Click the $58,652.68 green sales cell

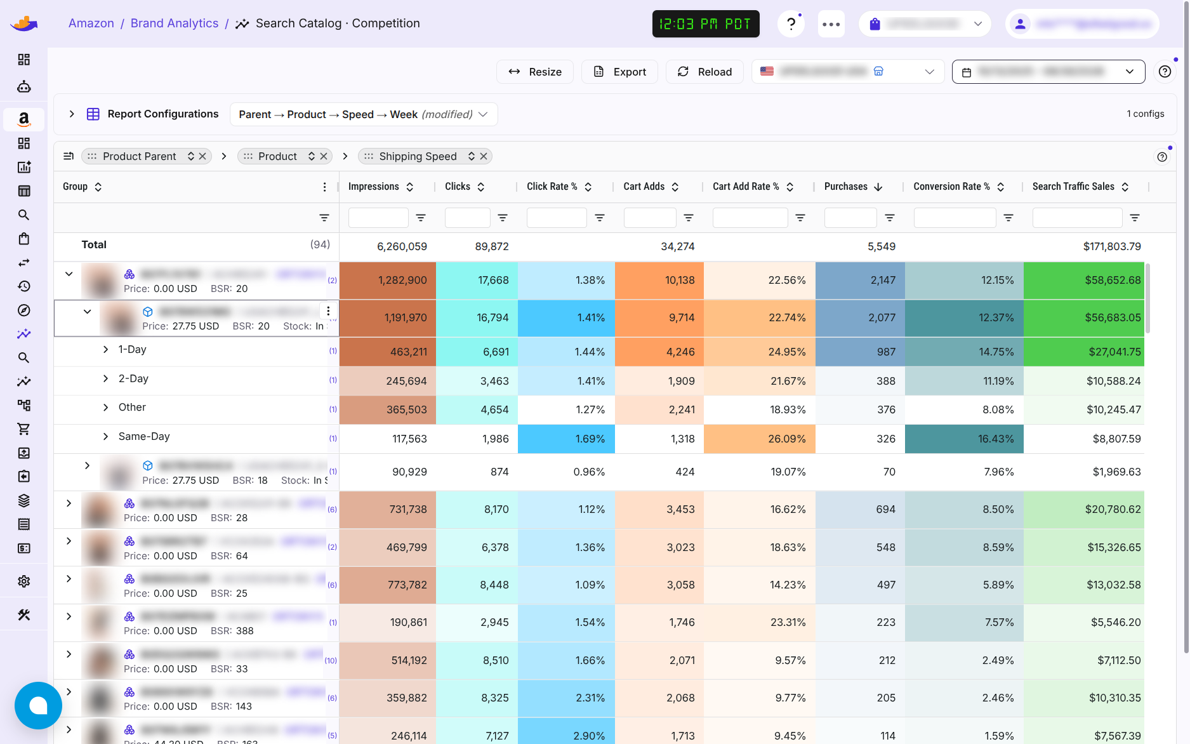click(x=1084, y=281)
